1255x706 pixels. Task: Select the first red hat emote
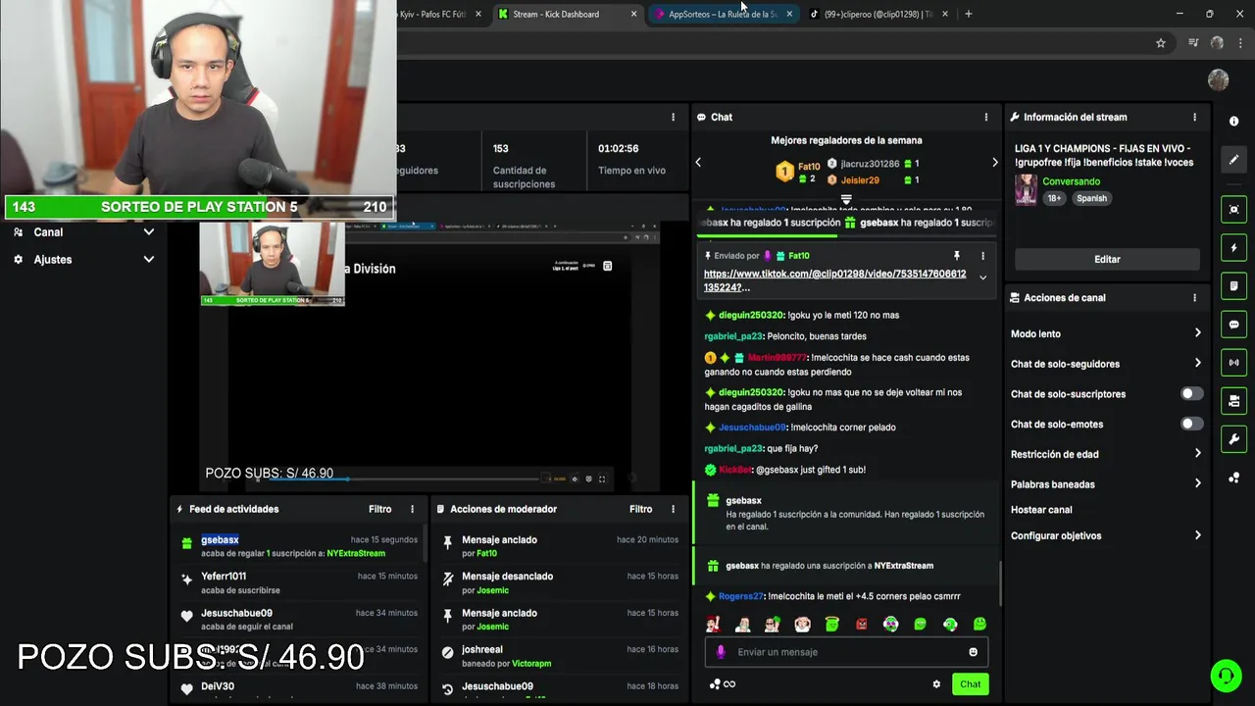click(713, 625)
